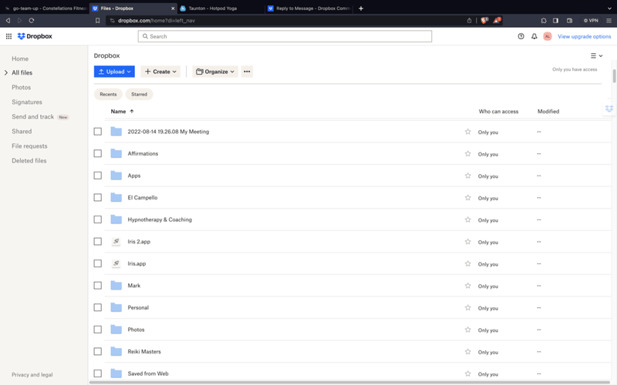Open the Organize dropdown

point(215,72)
